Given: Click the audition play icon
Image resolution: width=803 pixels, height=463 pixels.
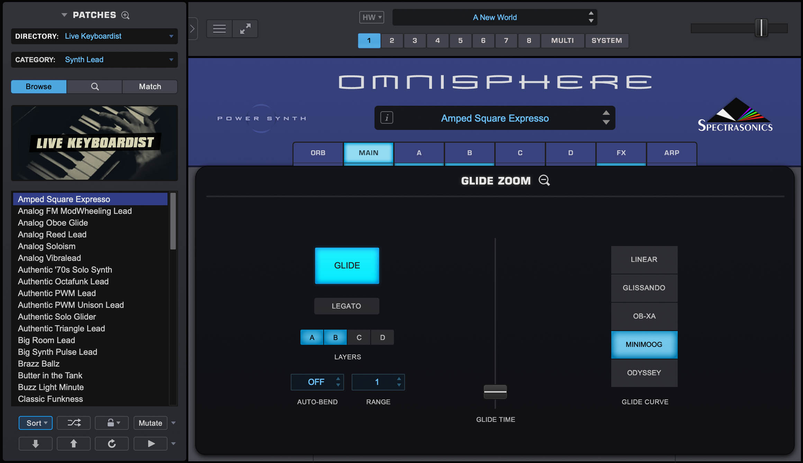Looking at the screenshot, I should pos(150,443).
